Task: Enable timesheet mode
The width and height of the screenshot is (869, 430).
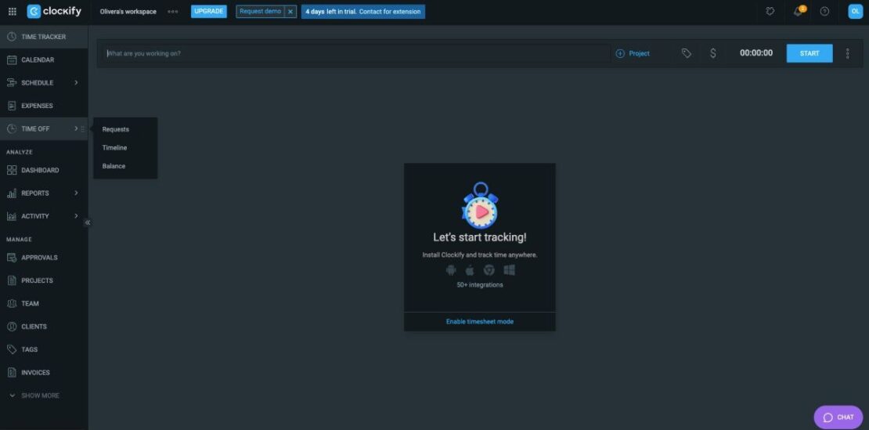Action: coord(480,321)
